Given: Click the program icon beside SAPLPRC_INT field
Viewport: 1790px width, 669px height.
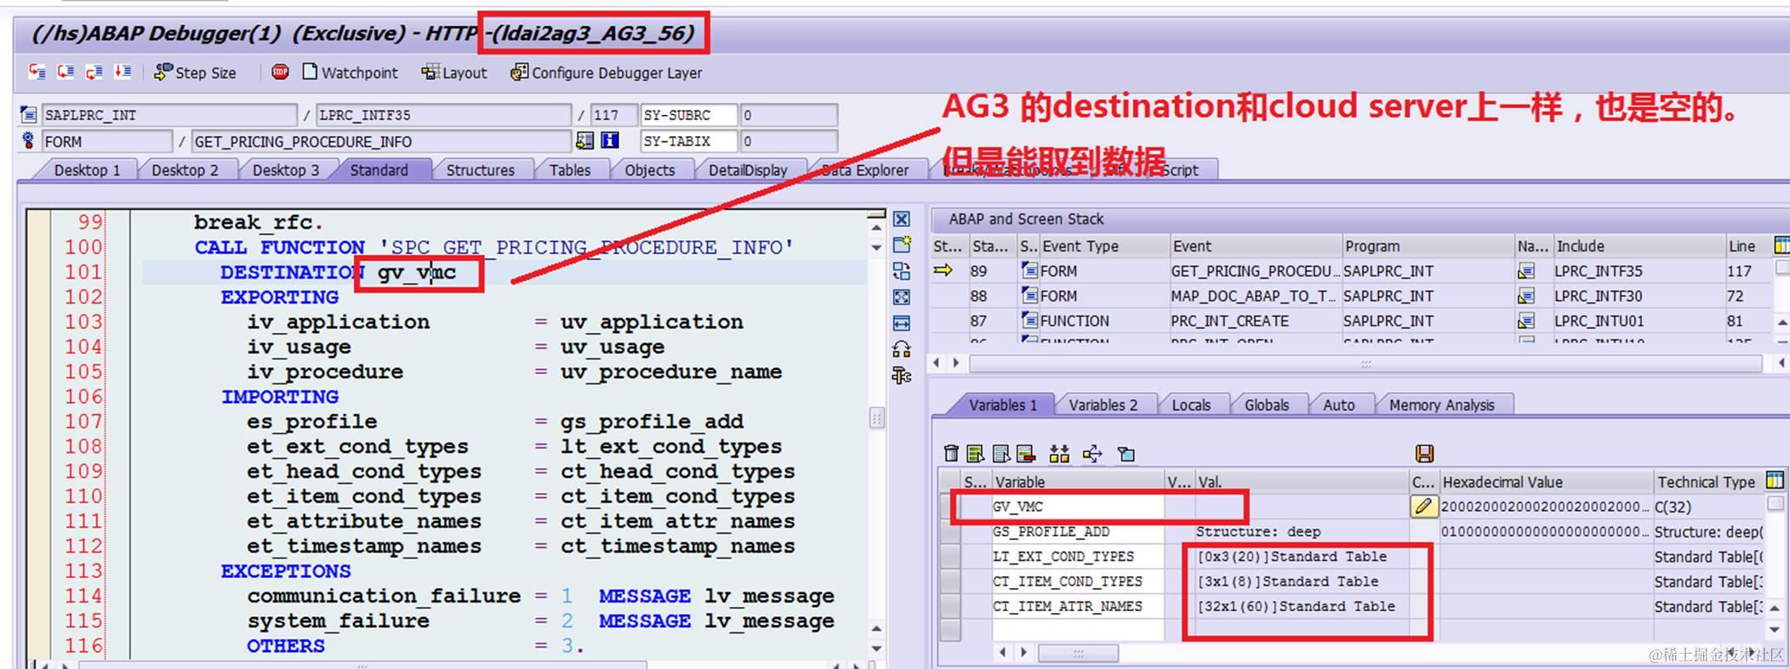Looking at the screenshot, I should pyautogui.click(x=29, y=115).
